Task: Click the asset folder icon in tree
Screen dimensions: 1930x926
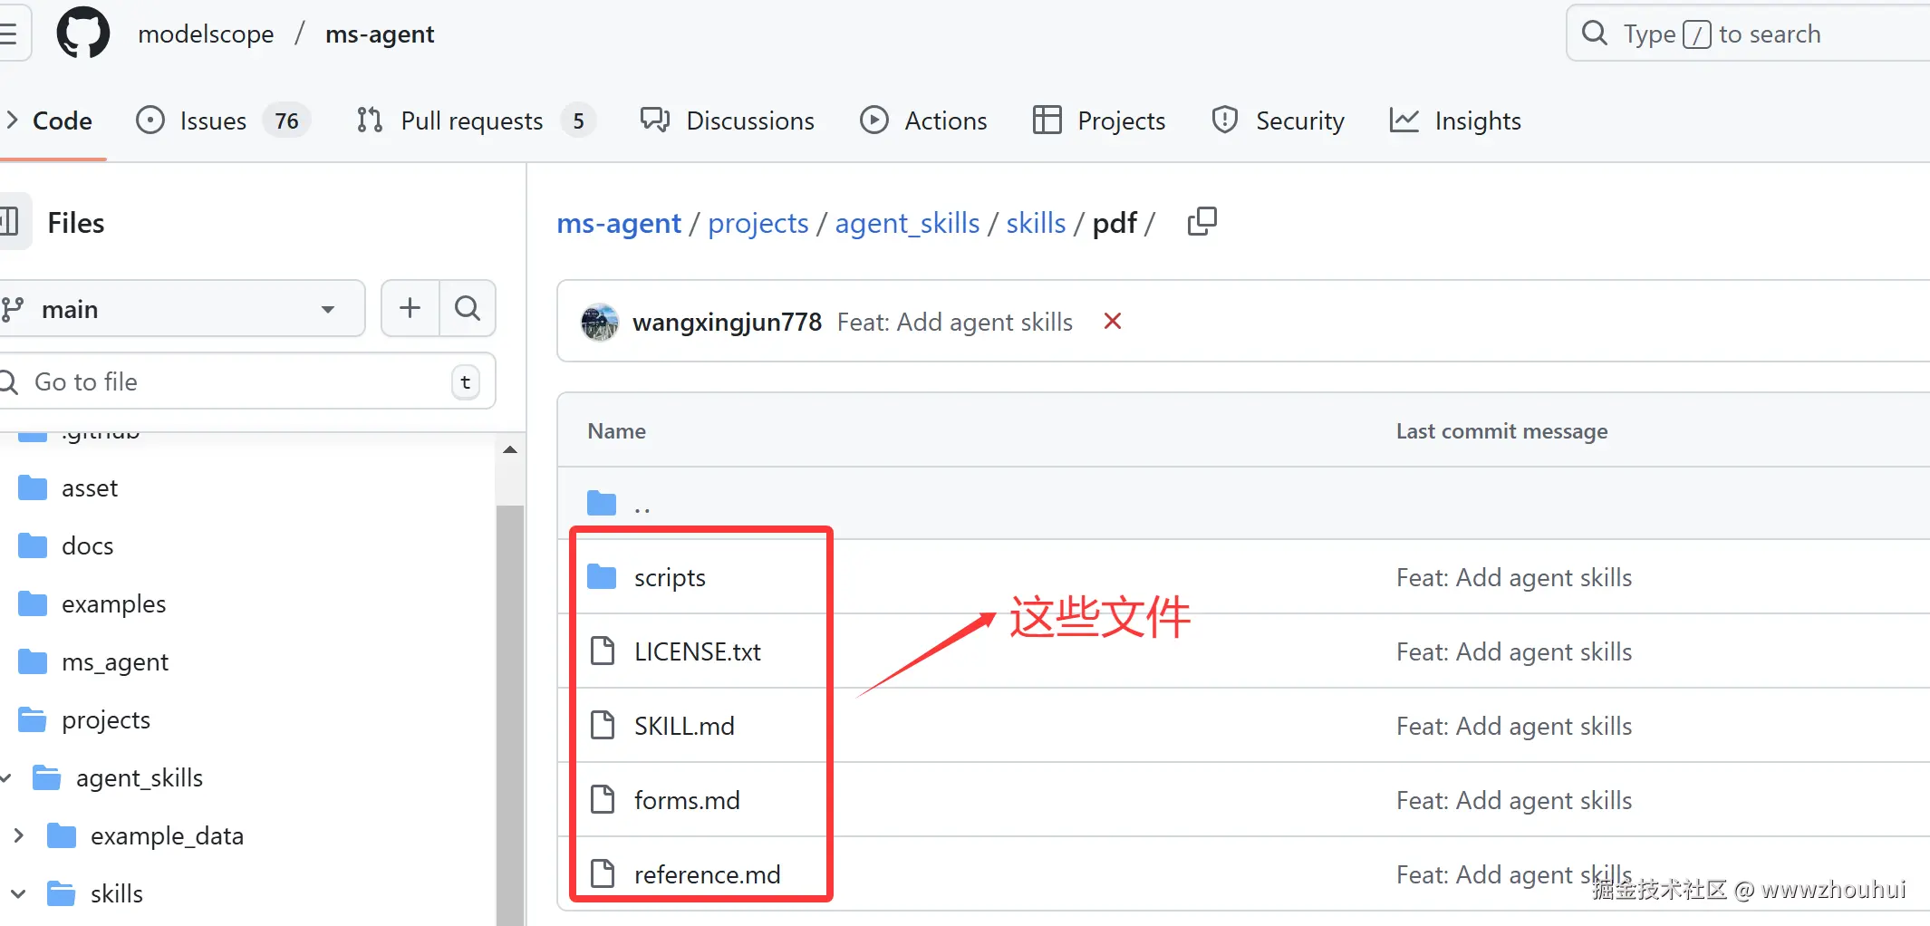Action: [33, 487]
